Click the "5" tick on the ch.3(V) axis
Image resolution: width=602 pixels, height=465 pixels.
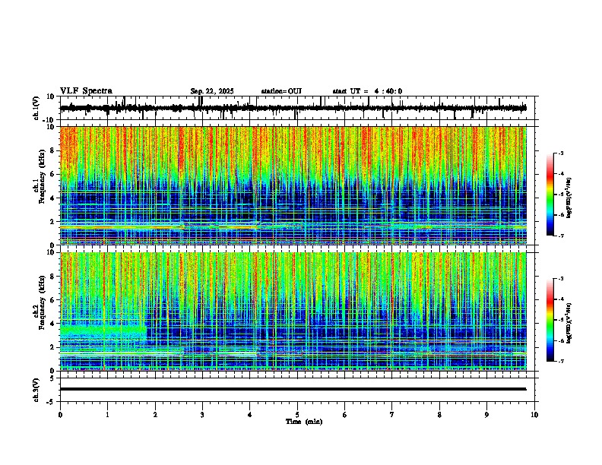click(x=53, y=378)
